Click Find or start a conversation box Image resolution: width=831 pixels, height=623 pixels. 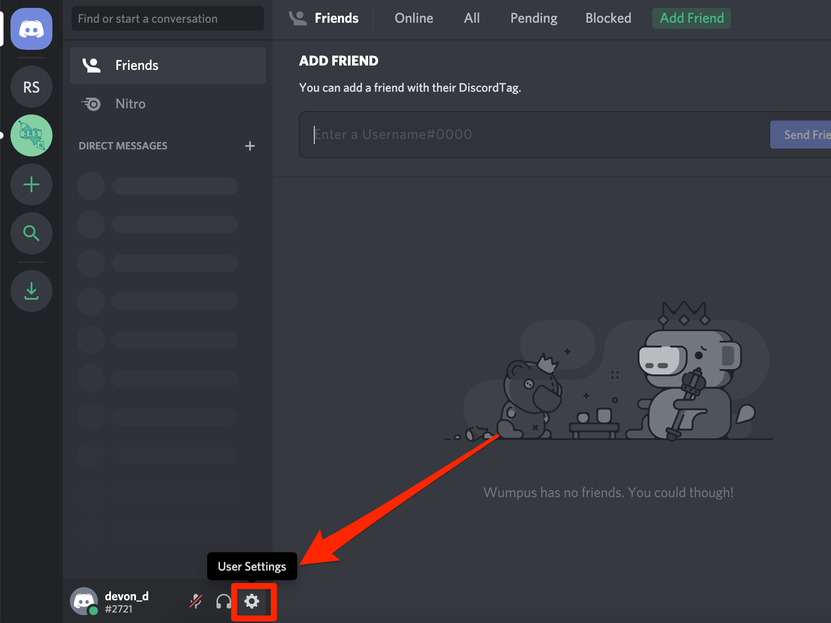pyautogui.click(x=168, y=18)
